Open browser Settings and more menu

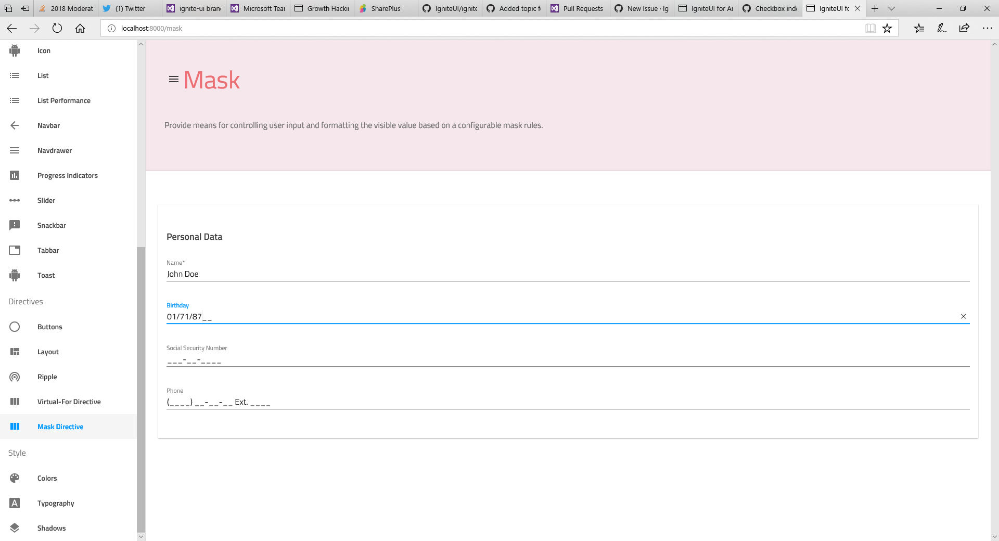click(x=987, y=28)
